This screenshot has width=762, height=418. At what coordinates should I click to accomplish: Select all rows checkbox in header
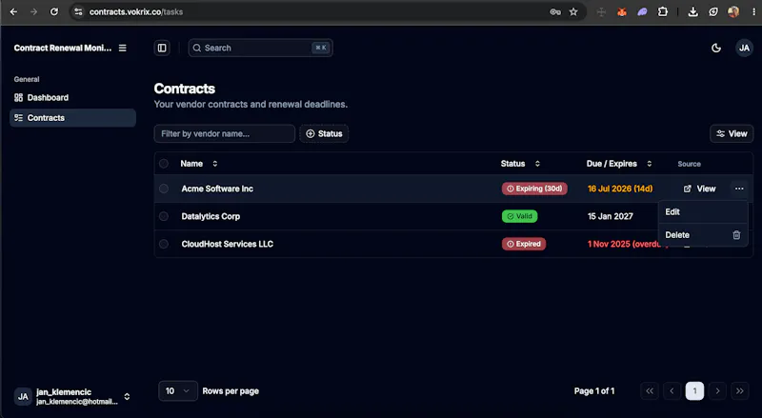tap(164, 164)
